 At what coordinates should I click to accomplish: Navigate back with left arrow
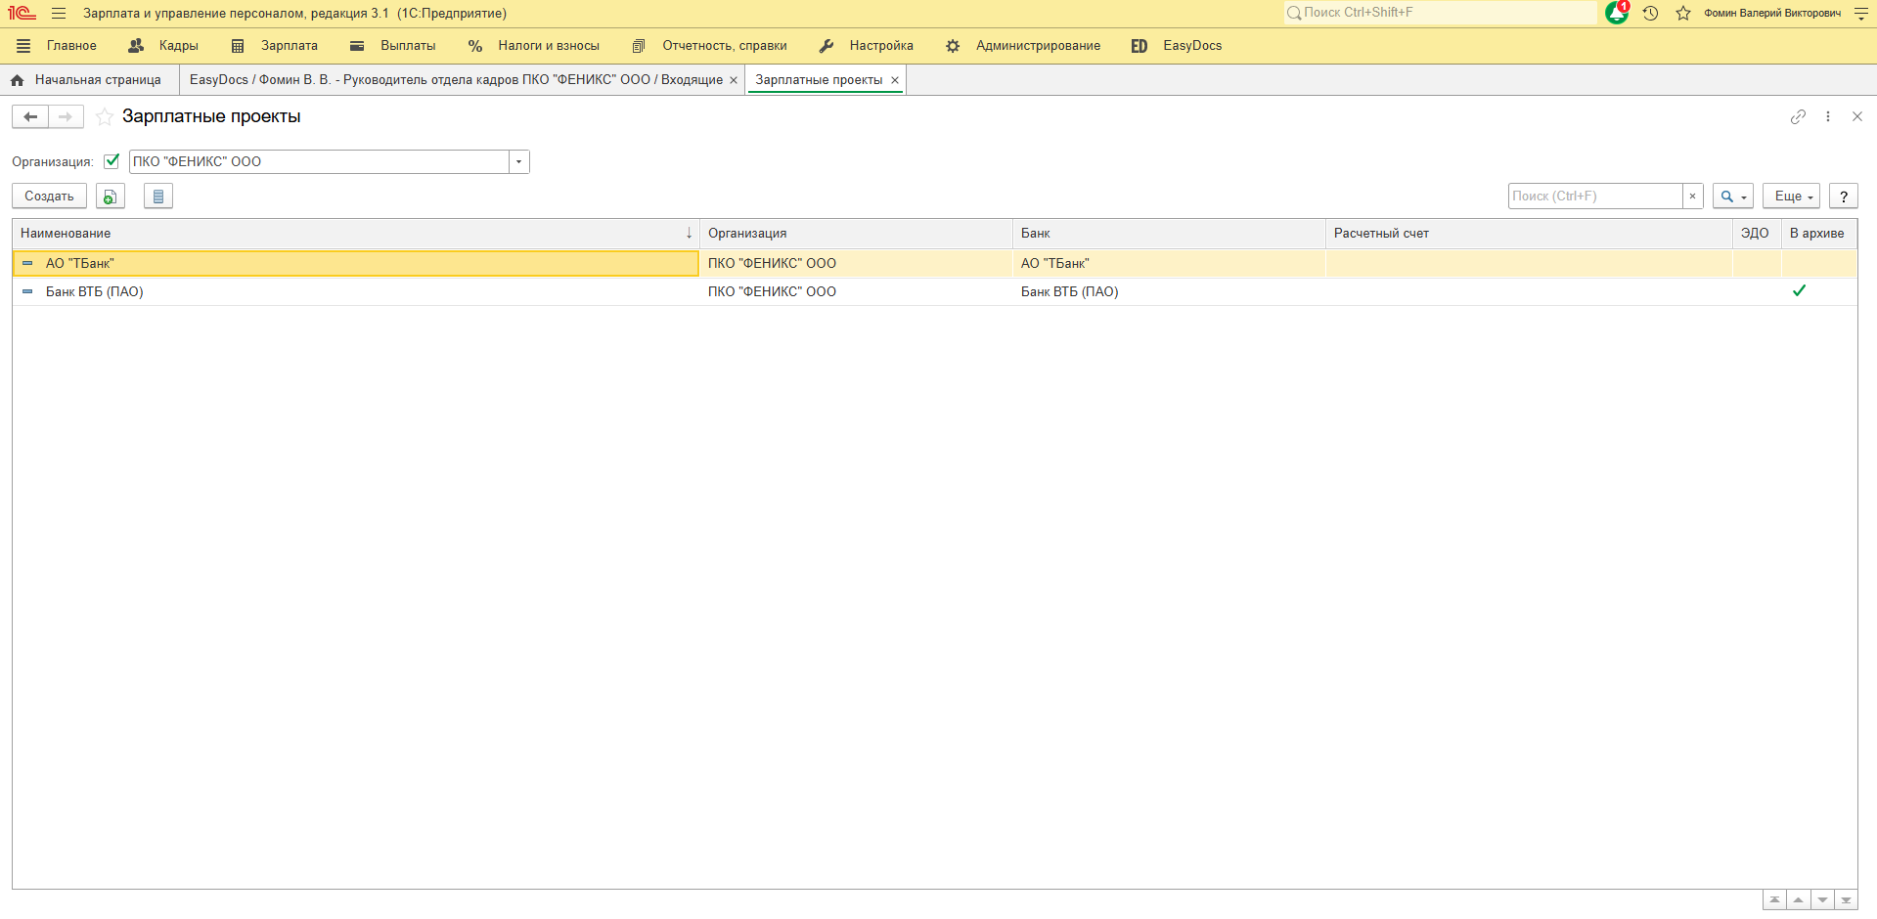click(30, 117)
